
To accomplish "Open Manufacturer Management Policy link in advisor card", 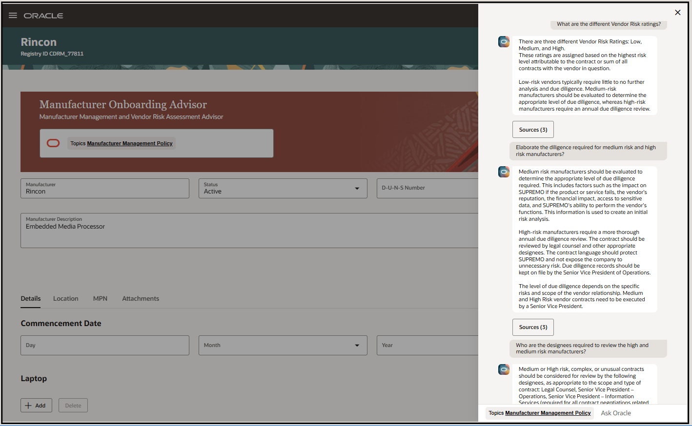I will [x=130, y=143].
